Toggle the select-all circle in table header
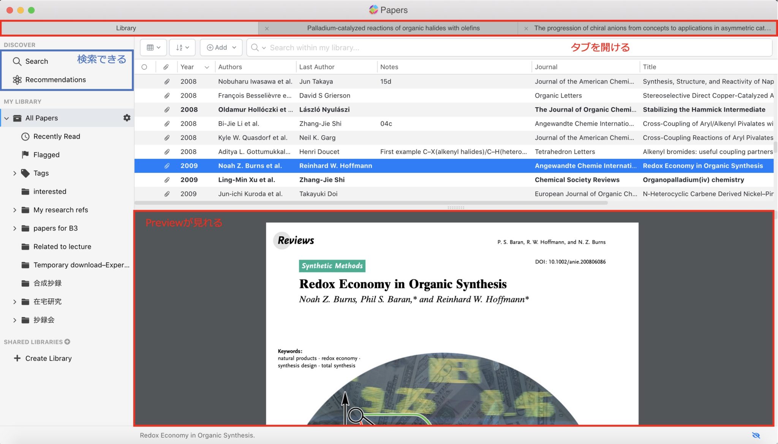The image size is (778, 444). pos(144,67)
